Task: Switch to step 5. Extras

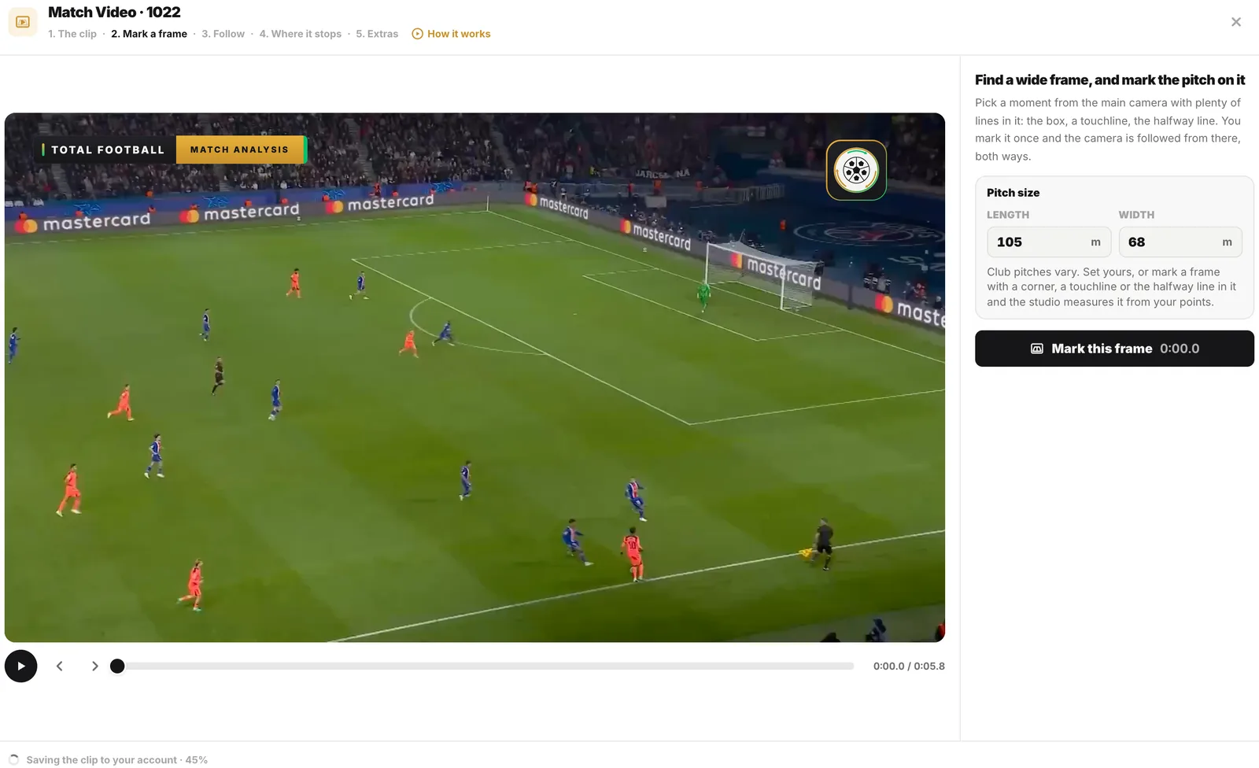Action: [377, 34]
